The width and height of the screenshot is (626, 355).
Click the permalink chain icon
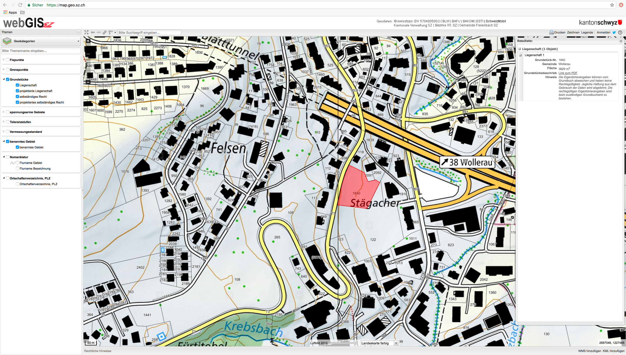[x=105, y=32]
